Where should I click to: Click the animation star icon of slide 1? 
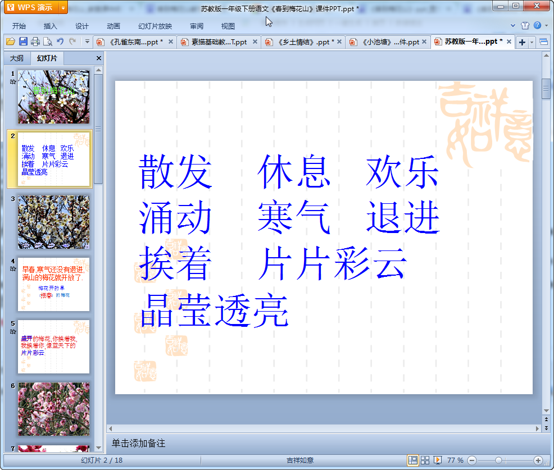[x=13, y=82]
